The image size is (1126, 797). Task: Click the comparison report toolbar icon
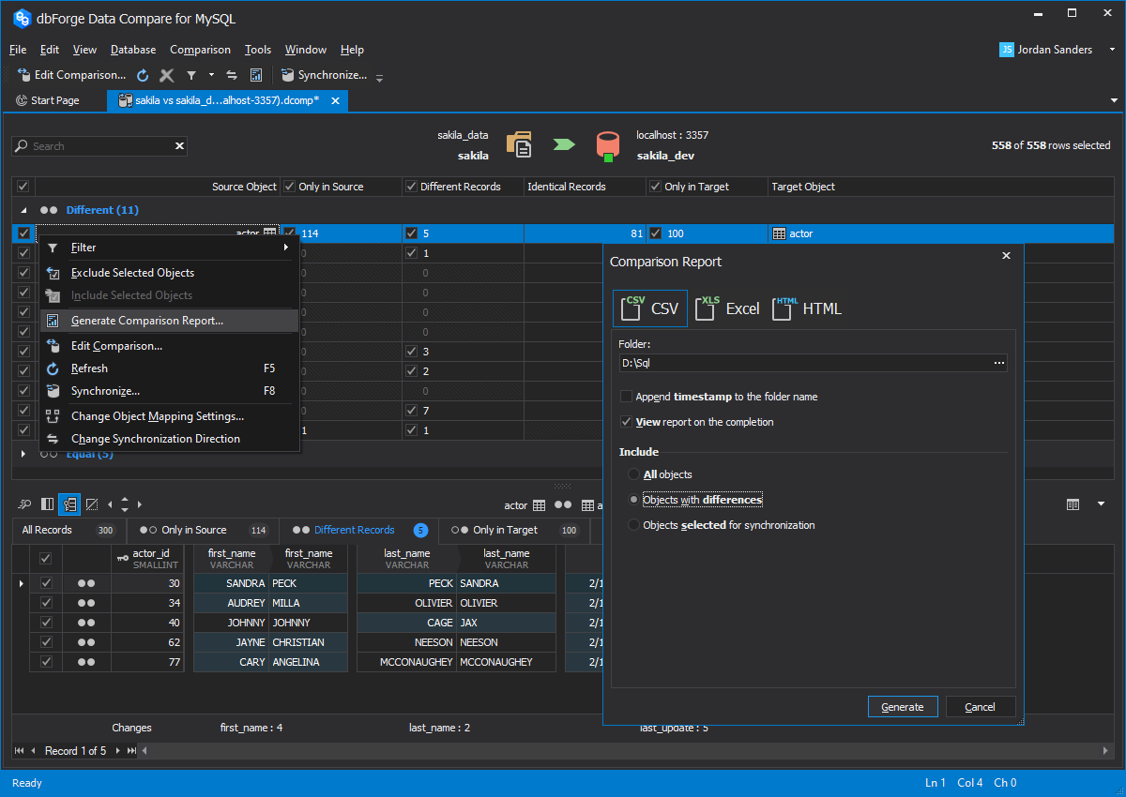tap(256, 75)
